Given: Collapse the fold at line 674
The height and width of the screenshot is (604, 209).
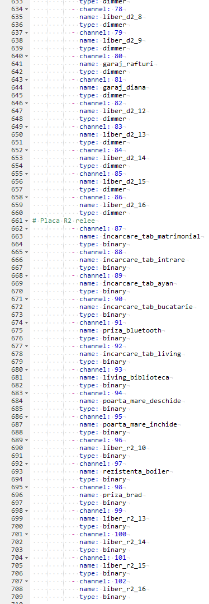Looking at the screenshot, I should pos(27,323).
